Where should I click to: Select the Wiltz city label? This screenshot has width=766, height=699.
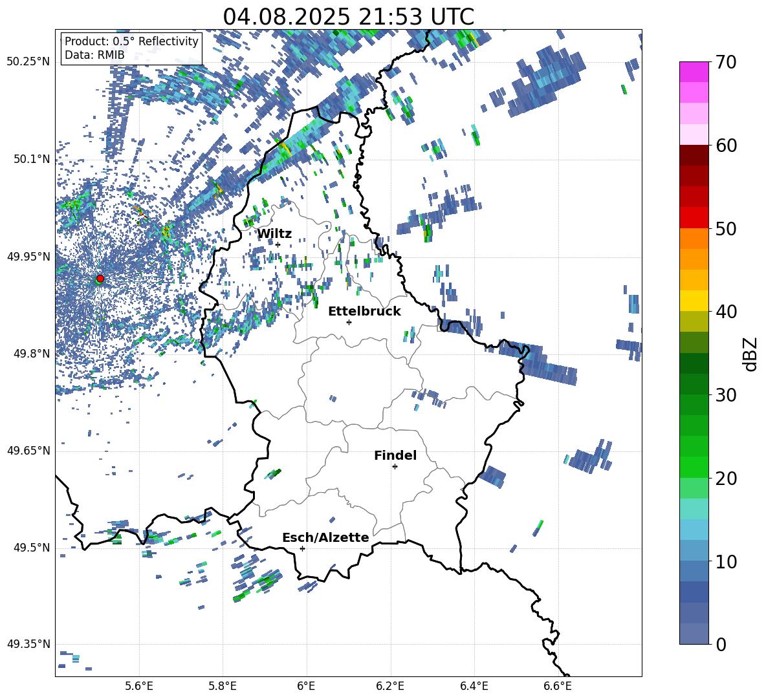(274, 234)
